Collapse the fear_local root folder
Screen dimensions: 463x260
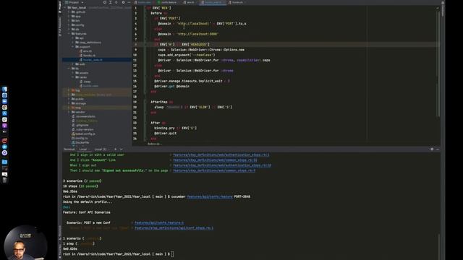(65, 8)
